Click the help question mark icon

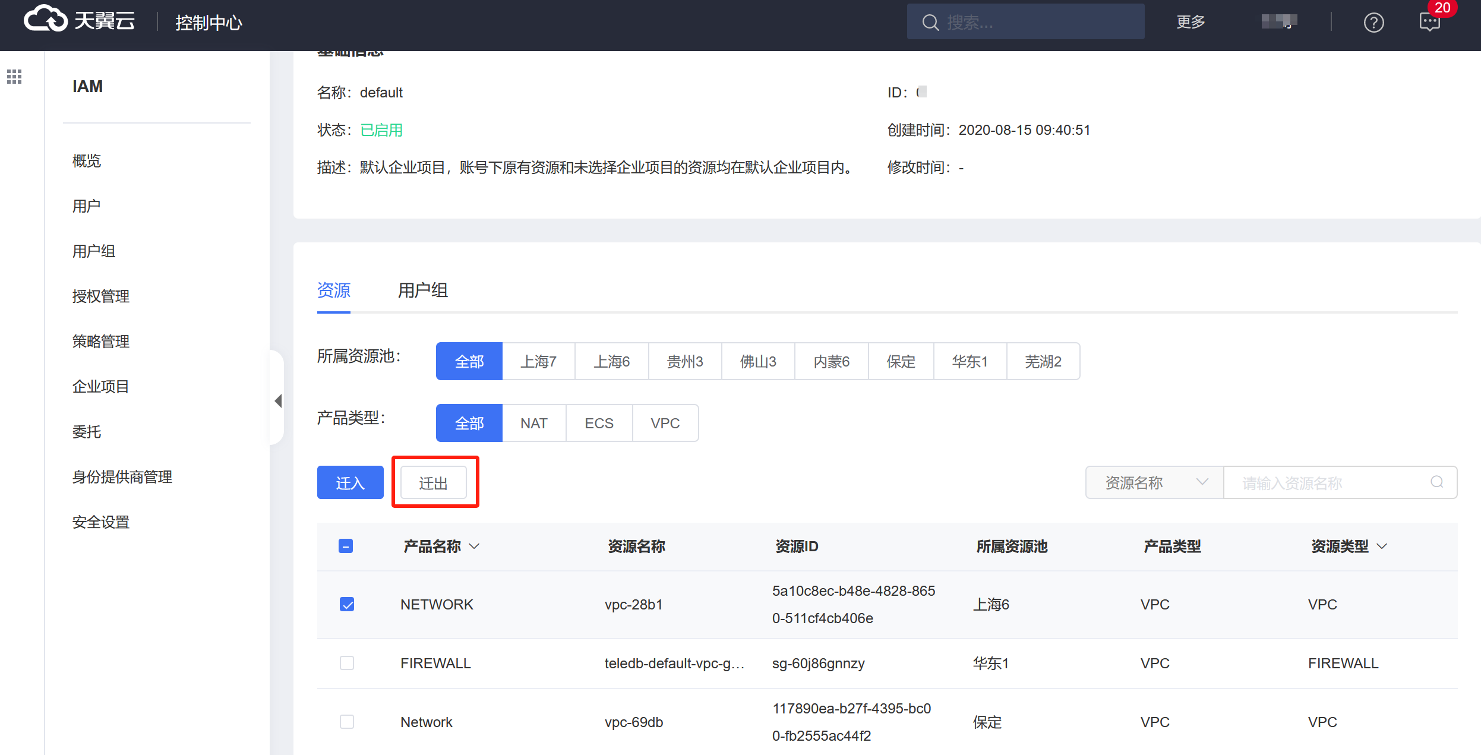coord(1373,23)
